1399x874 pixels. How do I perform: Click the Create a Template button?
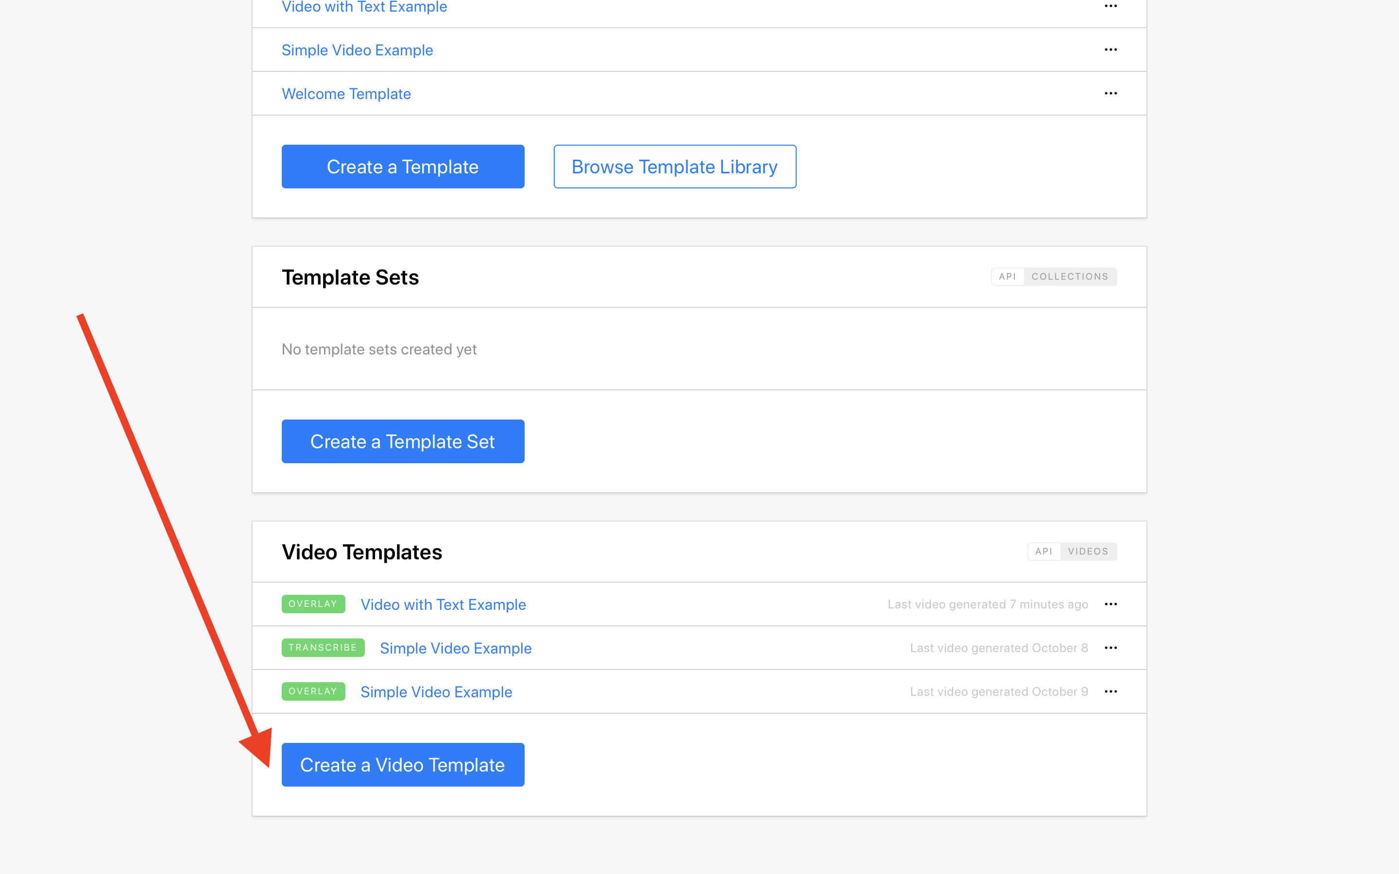click(403, 167)
